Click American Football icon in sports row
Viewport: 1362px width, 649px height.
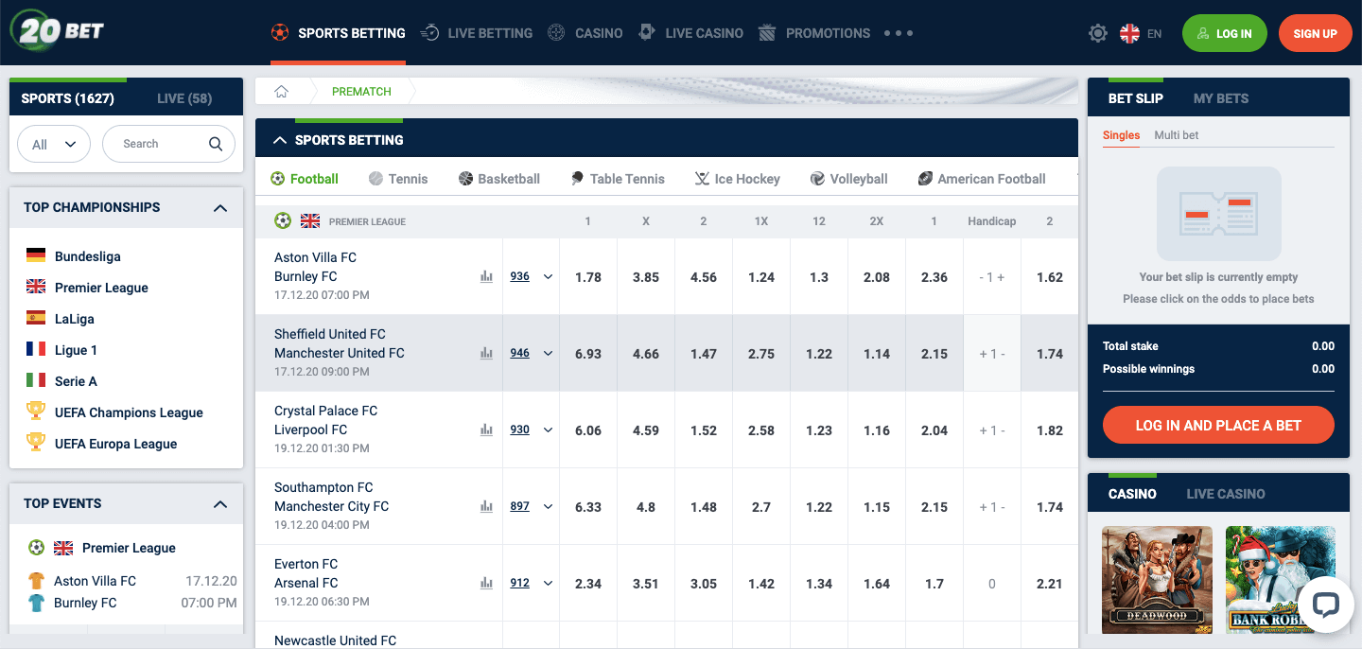pos(925,179)
